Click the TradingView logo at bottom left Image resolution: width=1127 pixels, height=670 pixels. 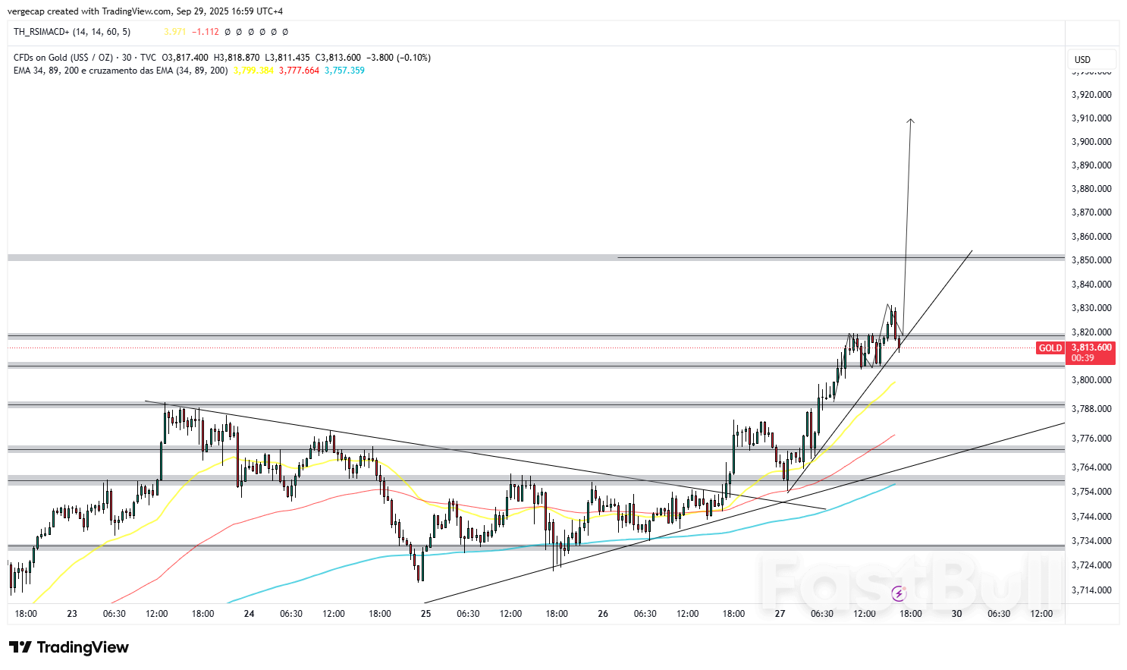(68, 647)
